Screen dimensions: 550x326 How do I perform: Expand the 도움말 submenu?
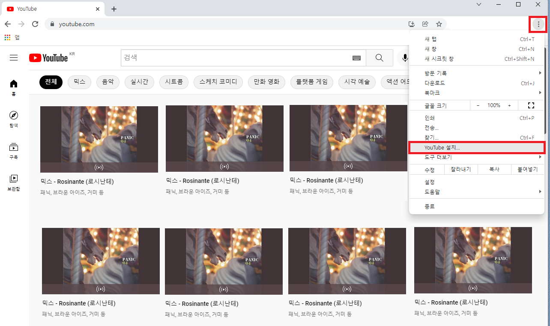coord(476,192)
